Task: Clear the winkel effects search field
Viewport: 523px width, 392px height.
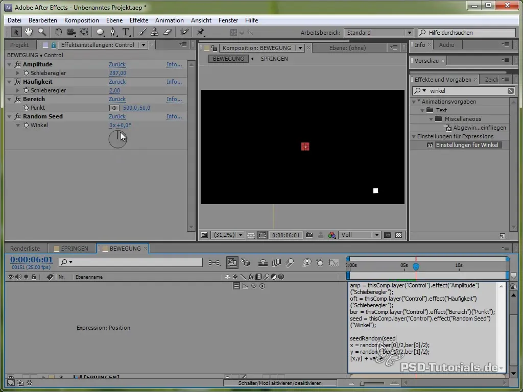Action: [x=511, y=91]
